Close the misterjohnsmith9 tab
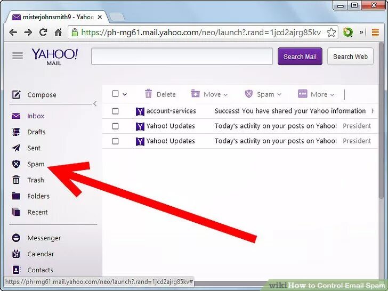 [x=100, y=17]
